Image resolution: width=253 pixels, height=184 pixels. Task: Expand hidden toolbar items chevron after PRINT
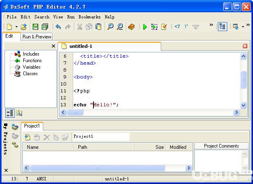211,25
